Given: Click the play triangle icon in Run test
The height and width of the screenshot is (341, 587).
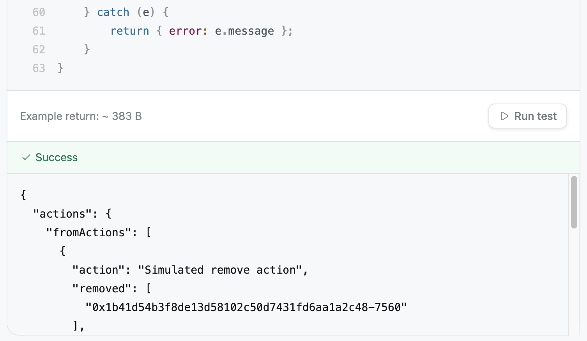Looking at the screenshot, I should click(x=504, y=116).
